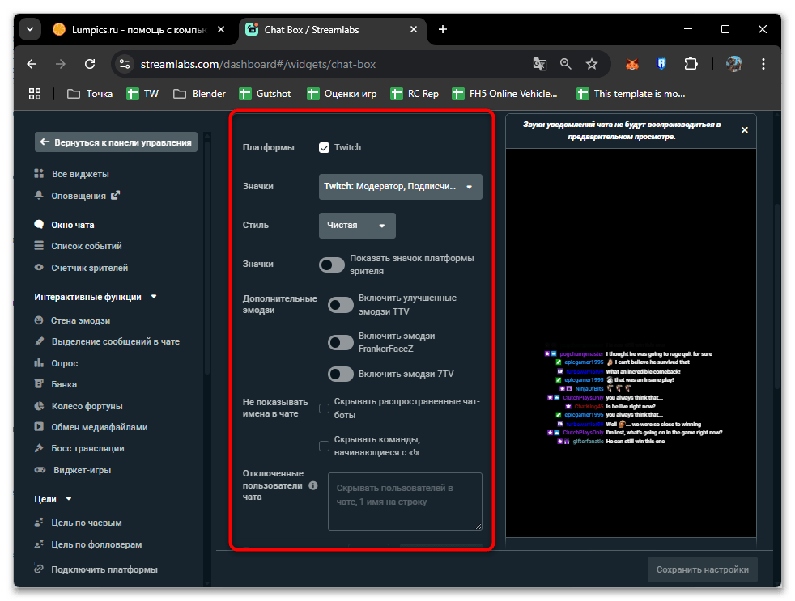
Task: Click the Poll chart icon in sidebar
Action: 39,363
